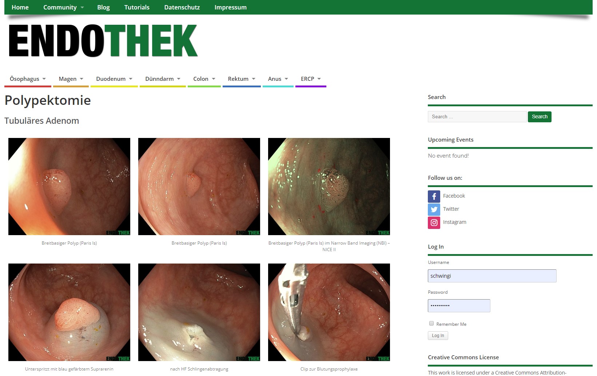Screen dimensions: 597x376
Task: Open the Instagram camera icon
Action: [x=434, y=223]
